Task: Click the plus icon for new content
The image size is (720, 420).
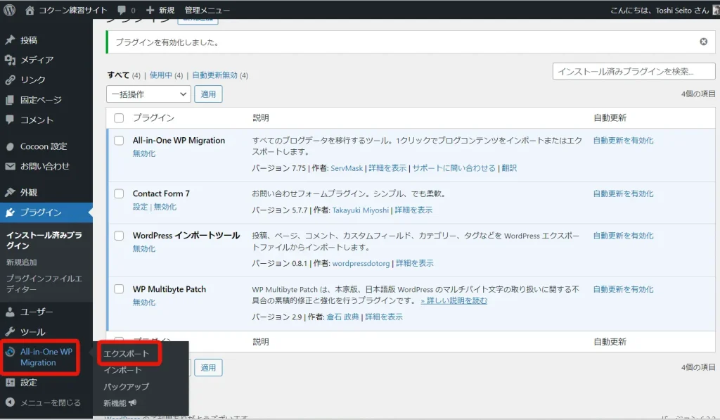Action: click(x=150, y=10)
